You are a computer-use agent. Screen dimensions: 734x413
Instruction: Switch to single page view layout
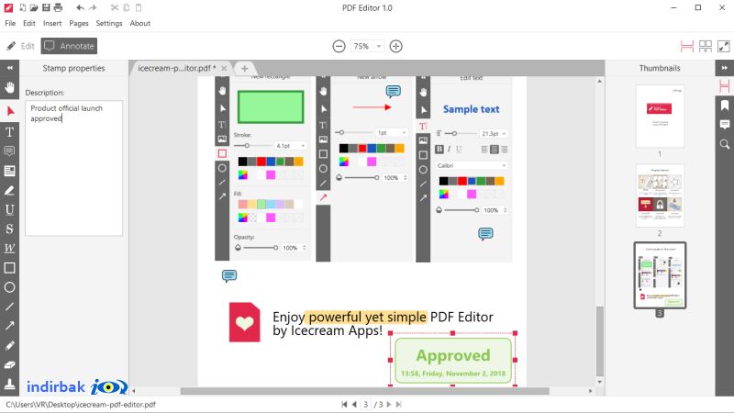coord(686,46)
